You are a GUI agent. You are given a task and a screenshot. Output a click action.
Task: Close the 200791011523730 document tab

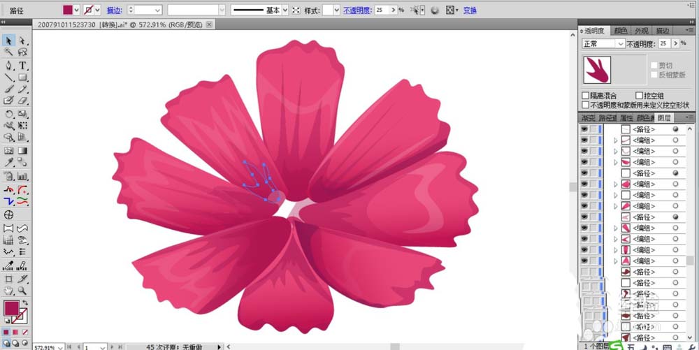pos(209,24)
